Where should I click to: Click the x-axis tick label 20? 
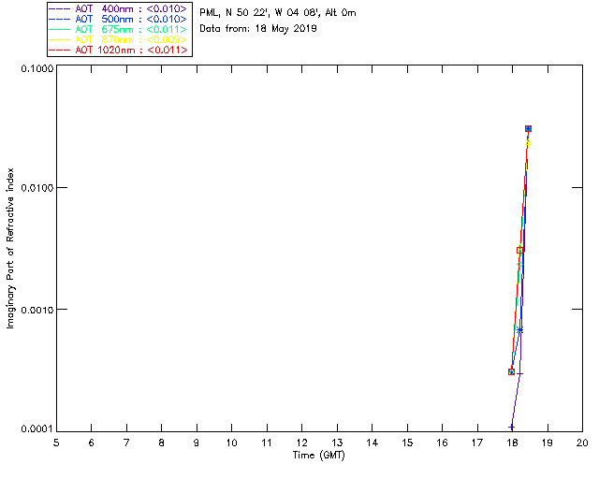tap(582, 443)
